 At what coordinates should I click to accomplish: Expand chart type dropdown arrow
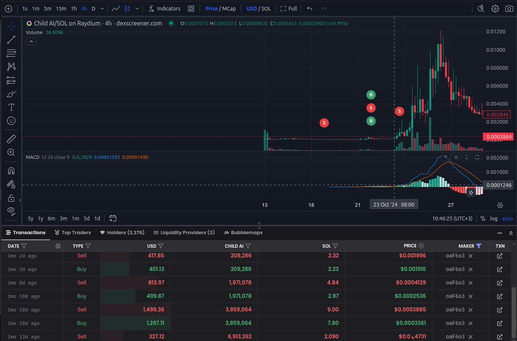pyautogui.click(x=137, y=9)
